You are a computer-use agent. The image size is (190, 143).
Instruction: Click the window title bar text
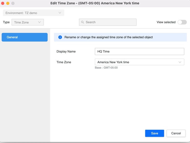click(x=95, y=3)
